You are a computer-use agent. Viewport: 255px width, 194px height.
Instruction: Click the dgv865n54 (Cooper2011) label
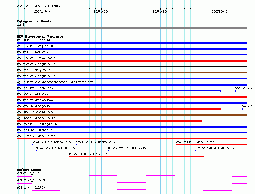pyautogui.click(x=36, y=118)
